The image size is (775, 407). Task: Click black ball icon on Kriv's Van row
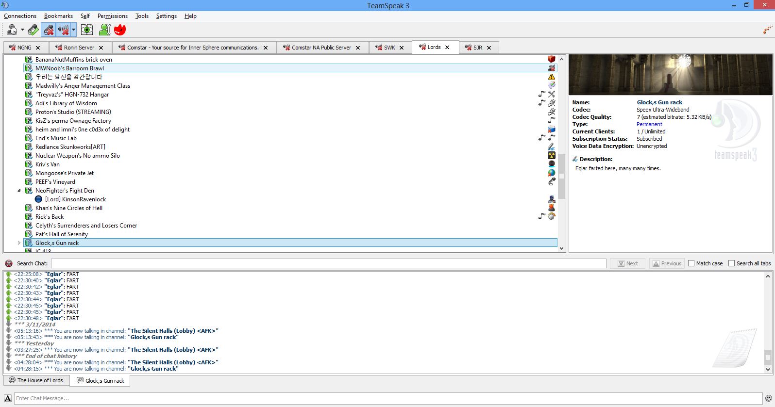tap(551, 164)
